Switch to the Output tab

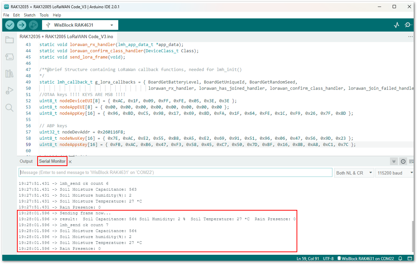tap(26, 161)
